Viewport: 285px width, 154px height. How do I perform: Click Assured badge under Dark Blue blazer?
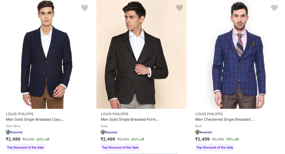(14, 132)
